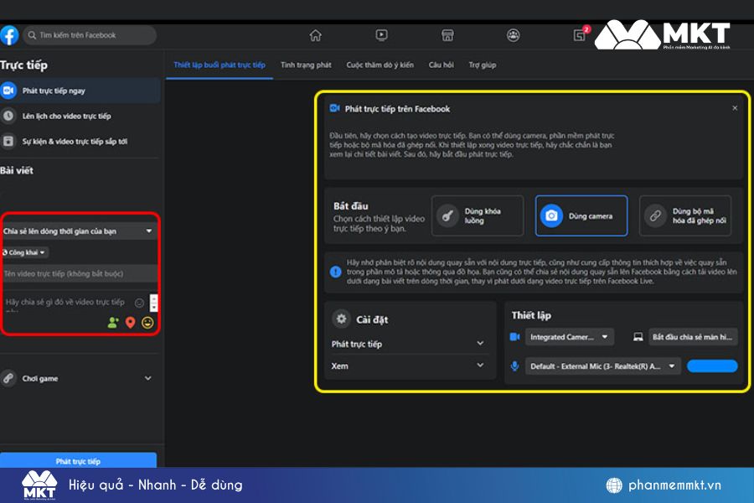The width and height of the screenshot is (754, 503).
Task: Click the search magnifier icon
Action: point(32,35)
